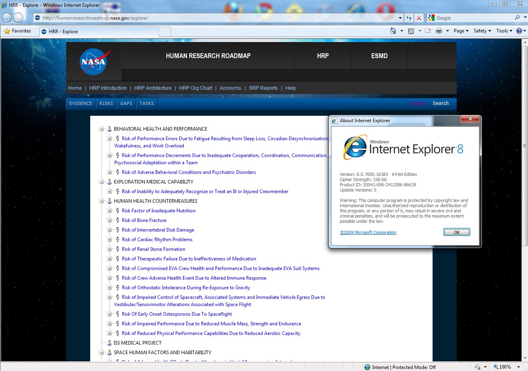This screenshot has height=371, width=528.
Task: Go back with the browser Back button
Action: point(7,18)
